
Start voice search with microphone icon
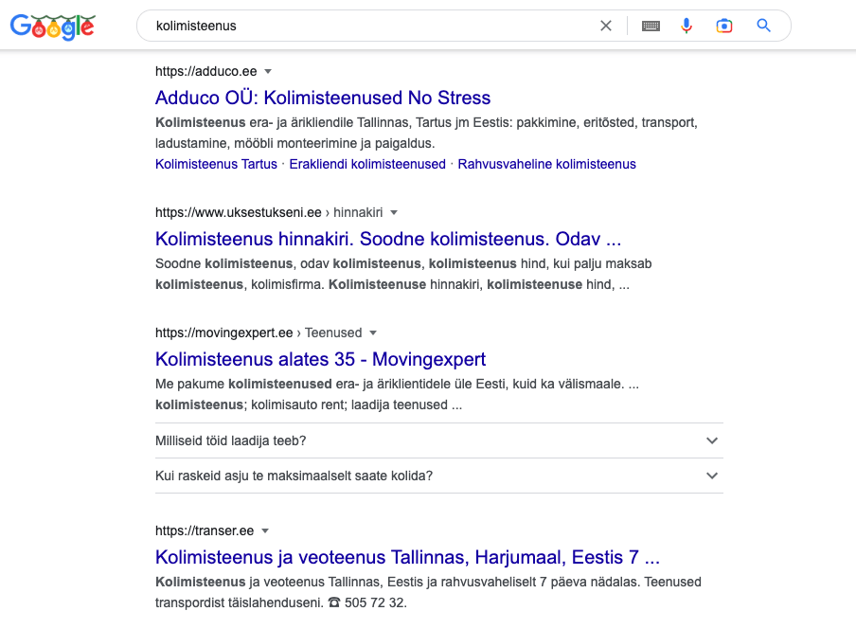coord(687,26)
